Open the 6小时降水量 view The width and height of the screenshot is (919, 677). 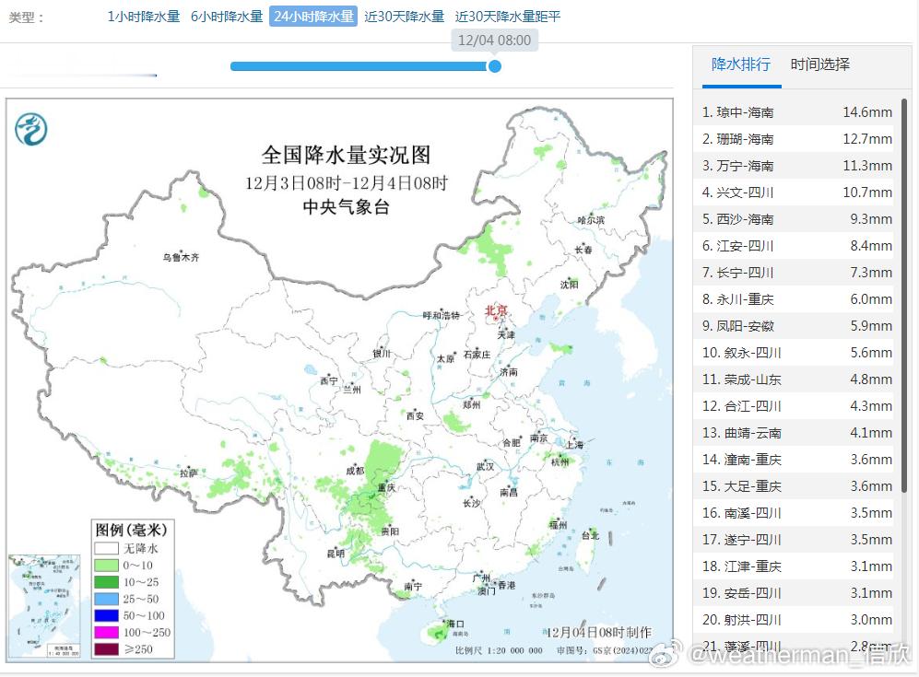coord(229,16)
